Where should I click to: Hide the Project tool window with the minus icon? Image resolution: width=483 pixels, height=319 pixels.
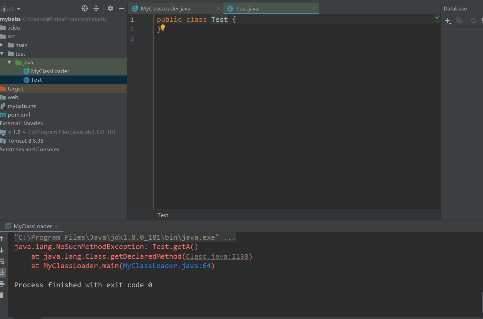pos(122,8)
